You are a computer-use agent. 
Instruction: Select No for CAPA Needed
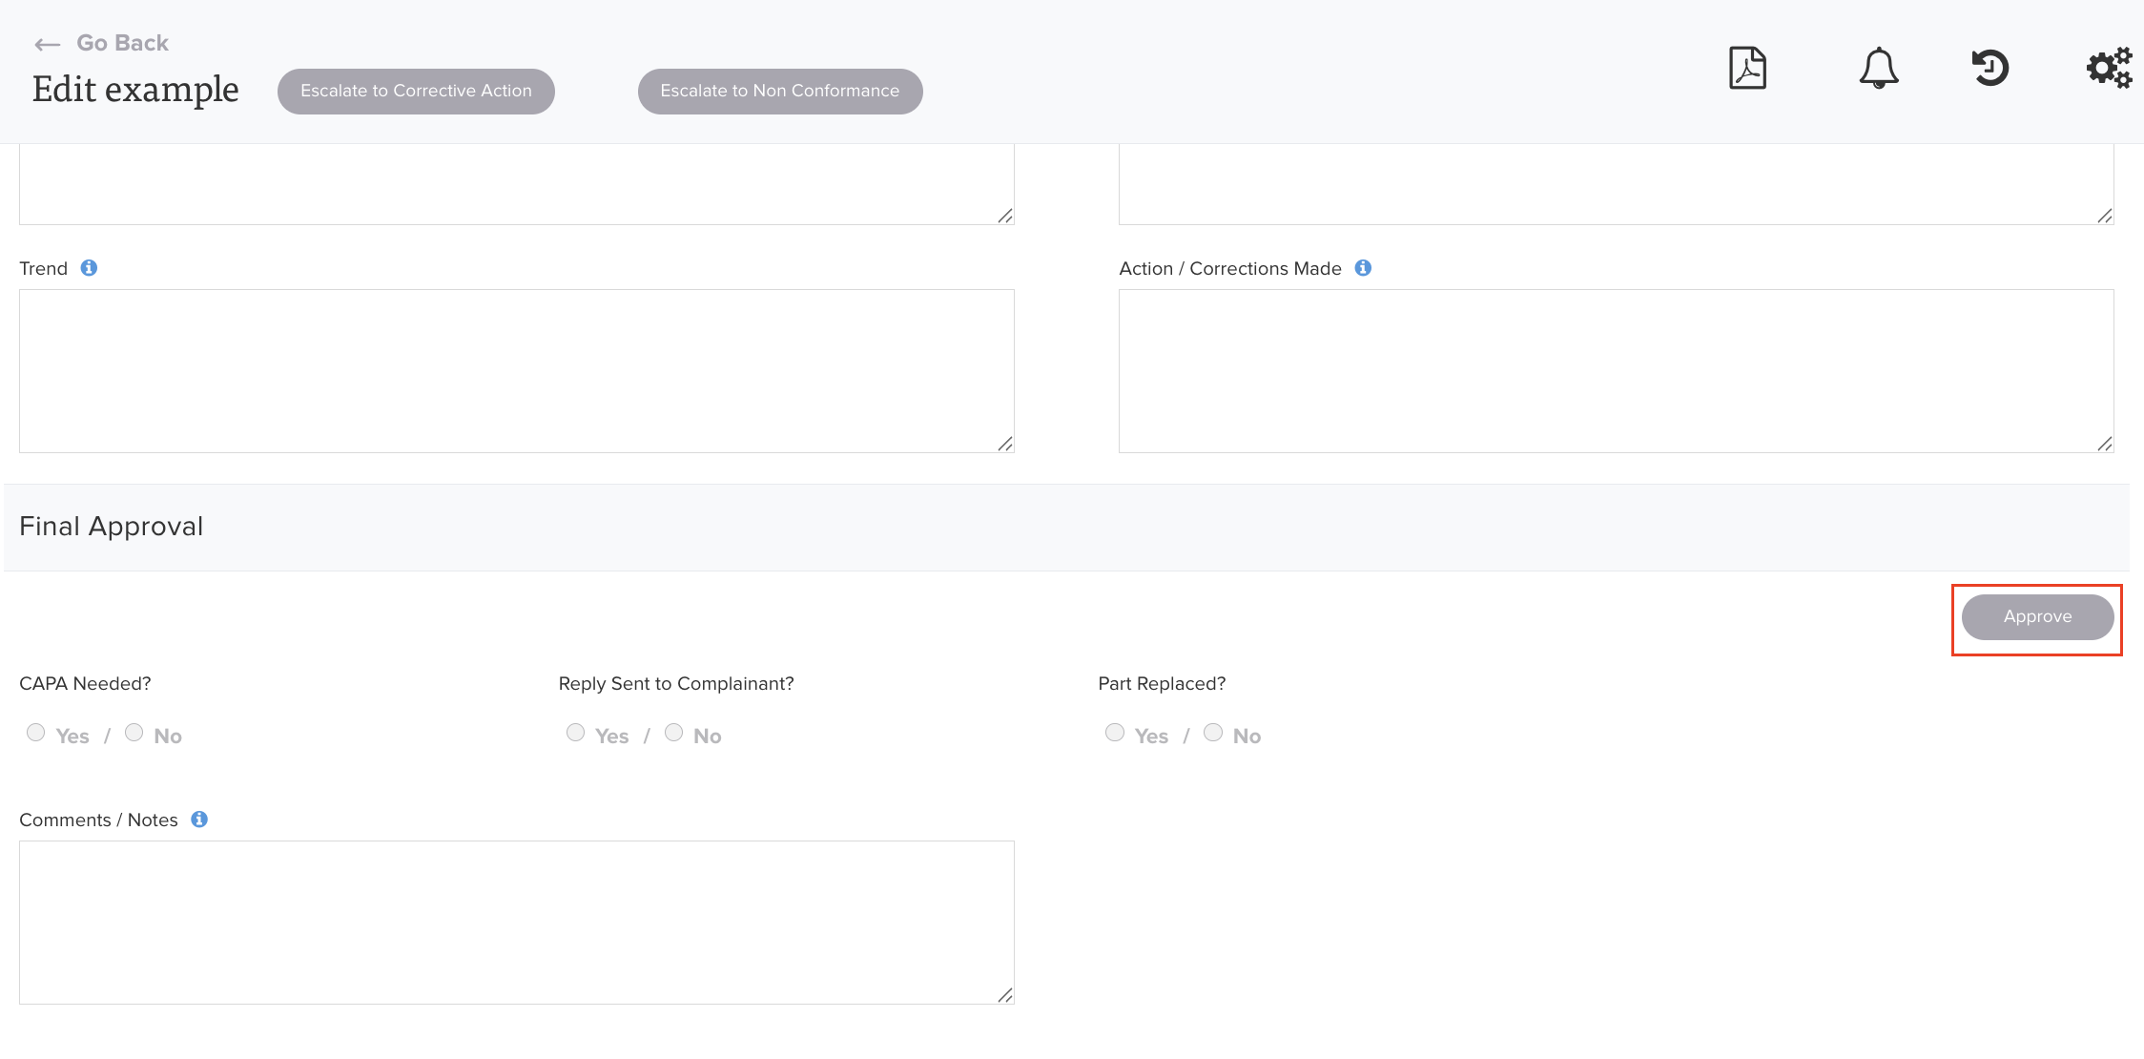click(x=134, y=733)
